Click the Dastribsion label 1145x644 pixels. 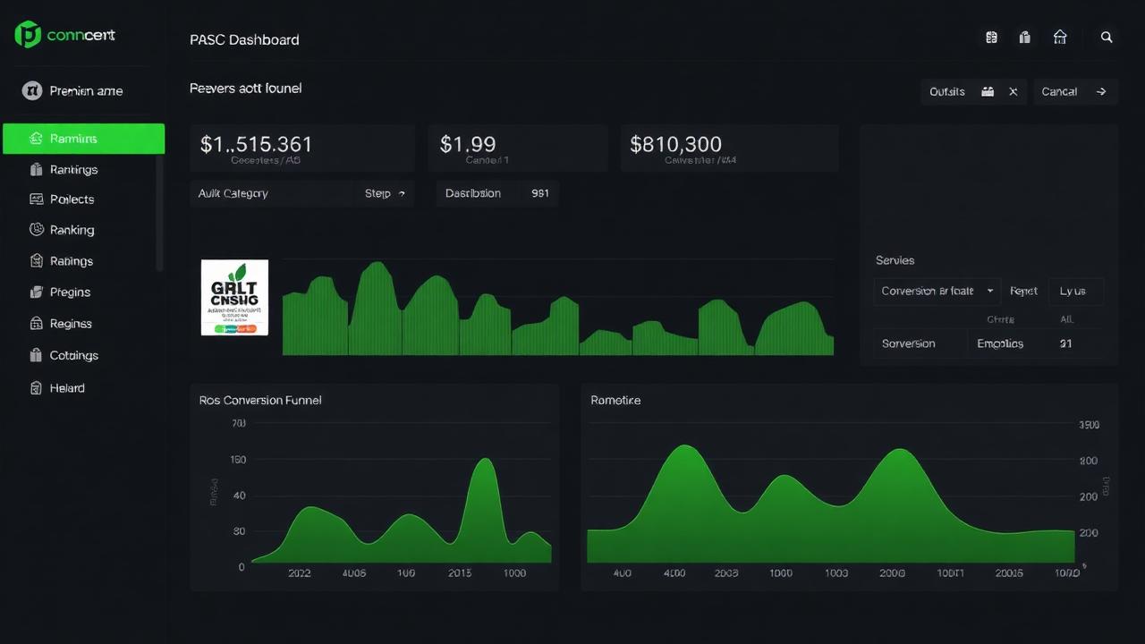point(473,193)
